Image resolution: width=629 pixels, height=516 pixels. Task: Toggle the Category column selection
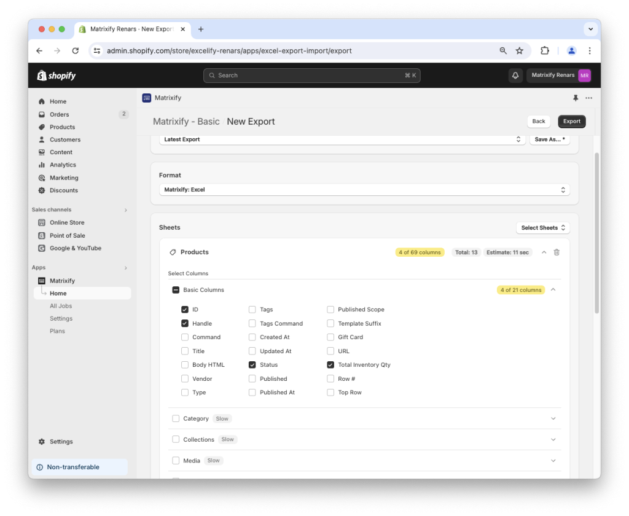pyautogui.click(x=176, y=418)
